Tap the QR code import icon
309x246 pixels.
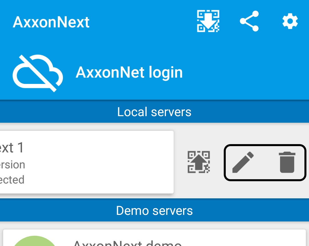pos(208,21)
